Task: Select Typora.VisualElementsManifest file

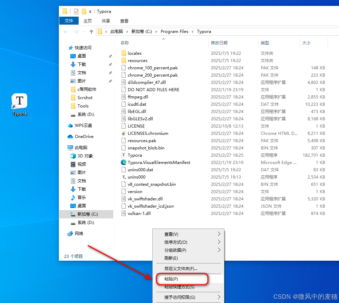Action: tap(156, 163)
